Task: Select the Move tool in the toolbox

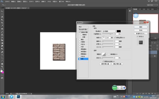Action: click(x=2, y=11)
